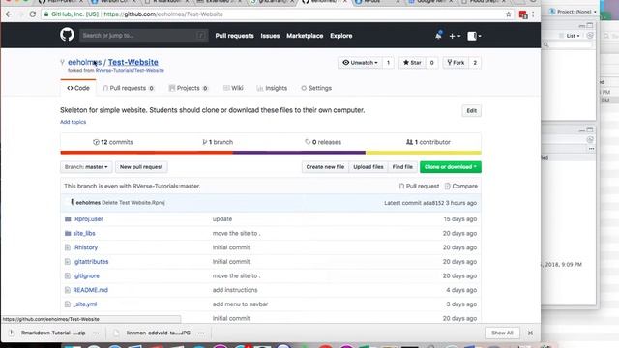Open the Insights tab

pos(272,88)
